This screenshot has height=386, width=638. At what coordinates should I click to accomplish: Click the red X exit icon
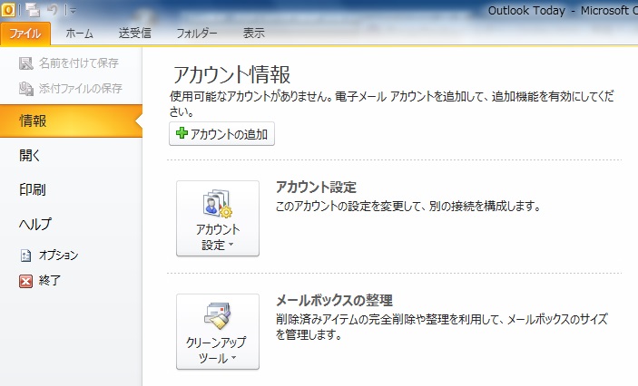pyautogui.click(x=25, y=281)
